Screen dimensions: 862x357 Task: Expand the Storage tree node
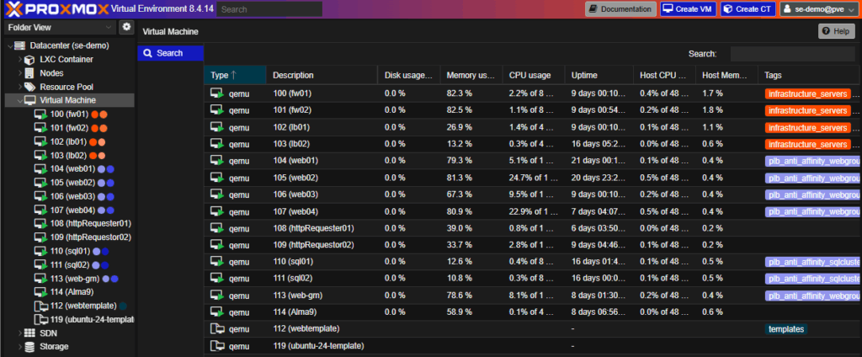tap(20, 347)
